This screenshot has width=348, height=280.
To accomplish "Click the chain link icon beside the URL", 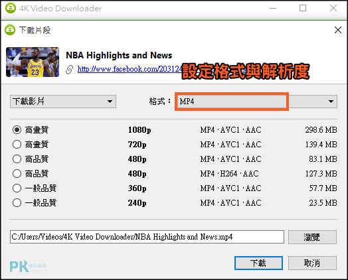I will (70, 70).
